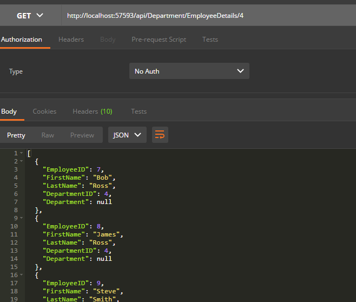The height and width of the screenshot is (302, 356).
Task: Expand the No Auth type dropdown
Action: (x=189, y=71)
